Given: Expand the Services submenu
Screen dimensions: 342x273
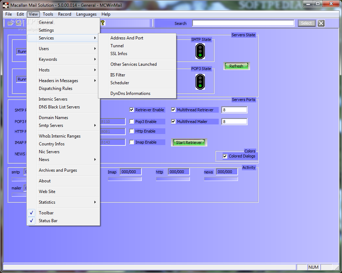Looking at the screenshot, I should point(63,38).
